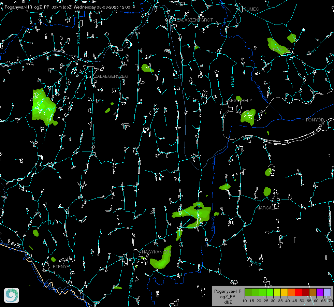Viewport: 334px width, 307px height.
Task: Click the ZALASZENTGRÓT city label
Action: (195, 20)
